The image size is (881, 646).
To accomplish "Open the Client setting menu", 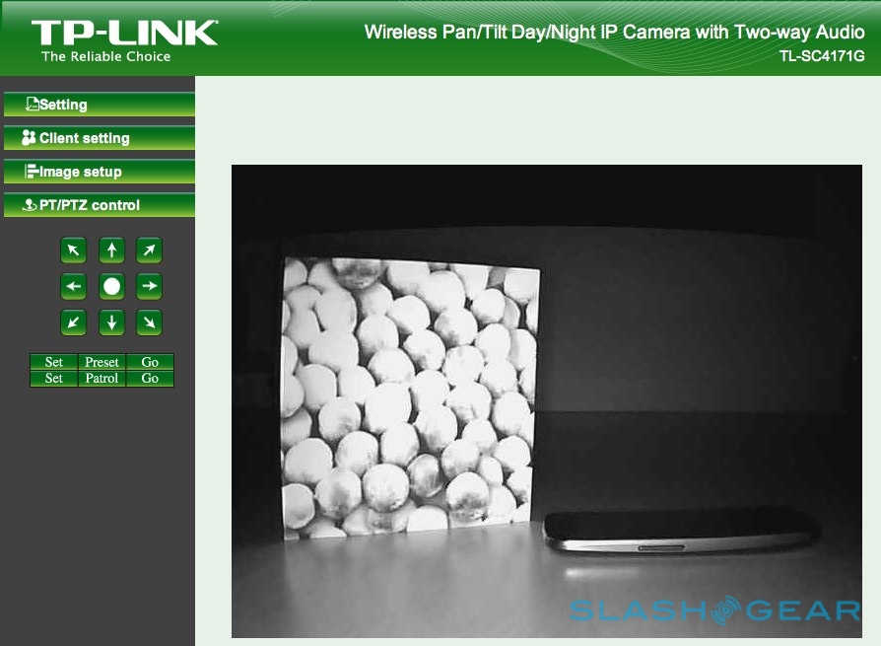I will click(98, 138).
